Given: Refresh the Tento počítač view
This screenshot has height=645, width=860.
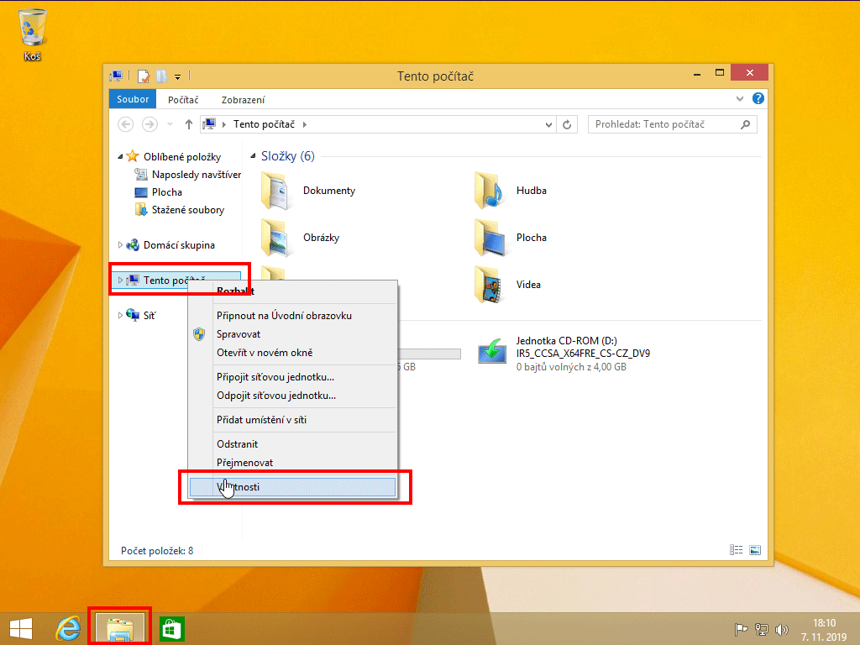Looking at the screenshot, I should pos(567,124).
